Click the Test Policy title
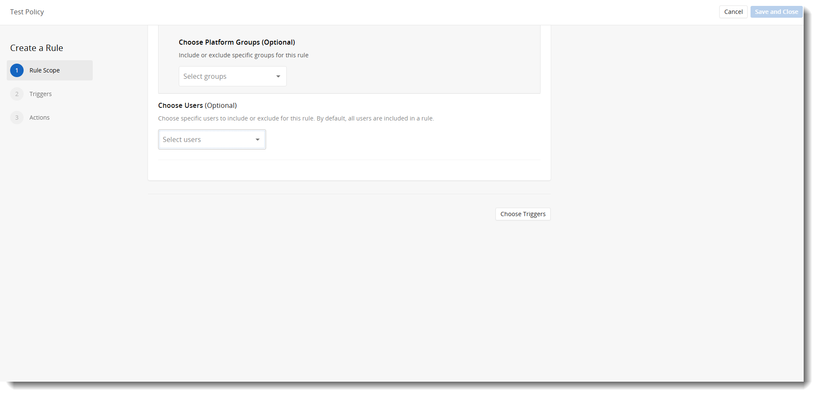The image size is (818, 396). click(27, 12)
